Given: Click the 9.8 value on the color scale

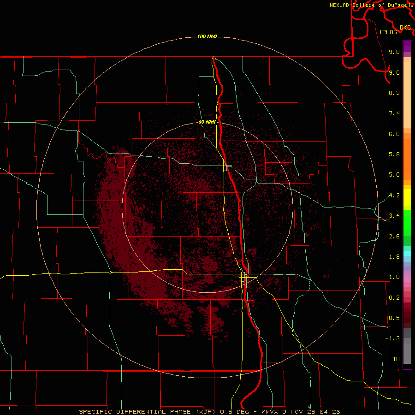Looking at the screenshot, I should coord(394,52).
